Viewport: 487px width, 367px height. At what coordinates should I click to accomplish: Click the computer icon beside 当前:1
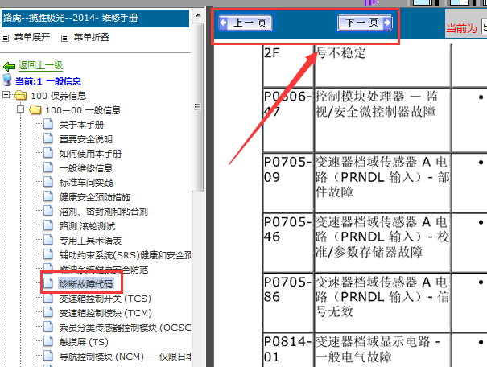coord(6,80)
